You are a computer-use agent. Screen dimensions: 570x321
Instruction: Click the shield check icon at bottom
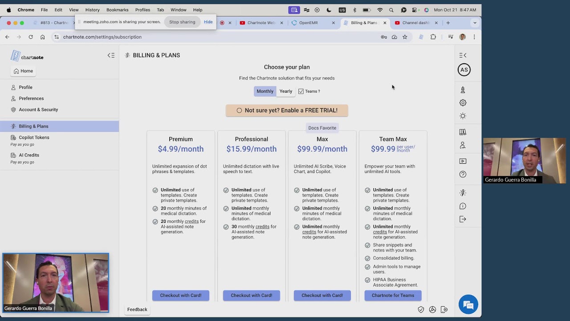coord(421,309)
